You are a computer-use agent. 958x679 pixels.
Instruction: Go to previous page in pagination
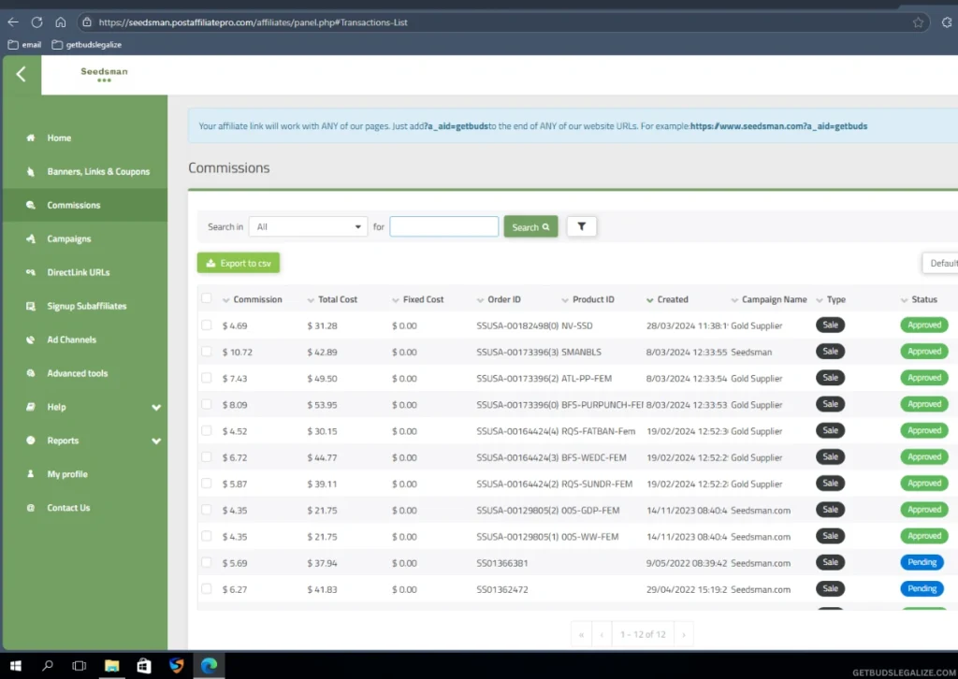pyautogui.click(x=602, y=634)
